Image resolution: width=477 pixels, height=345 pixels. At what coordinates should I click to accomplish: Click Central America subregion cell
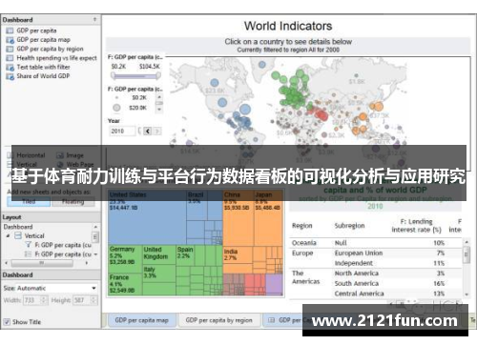coord(359,294)
